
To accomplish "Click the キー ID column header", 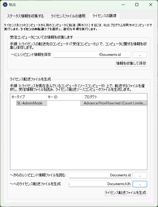I will tap(65, 97).
